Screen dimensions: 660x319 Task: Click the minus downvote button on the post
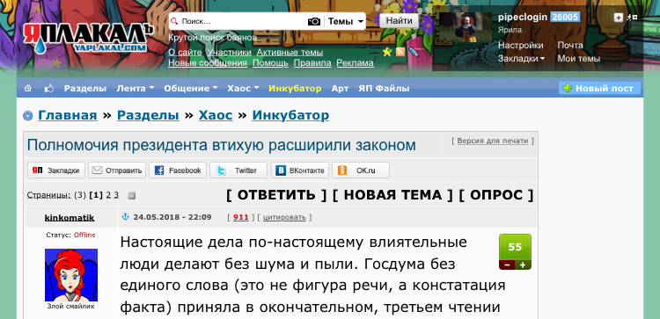507,265
